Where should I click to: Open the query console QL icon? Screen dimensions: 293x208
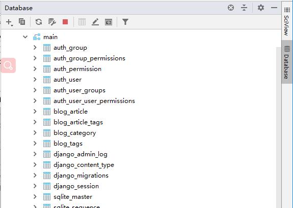tap(109, 22)
